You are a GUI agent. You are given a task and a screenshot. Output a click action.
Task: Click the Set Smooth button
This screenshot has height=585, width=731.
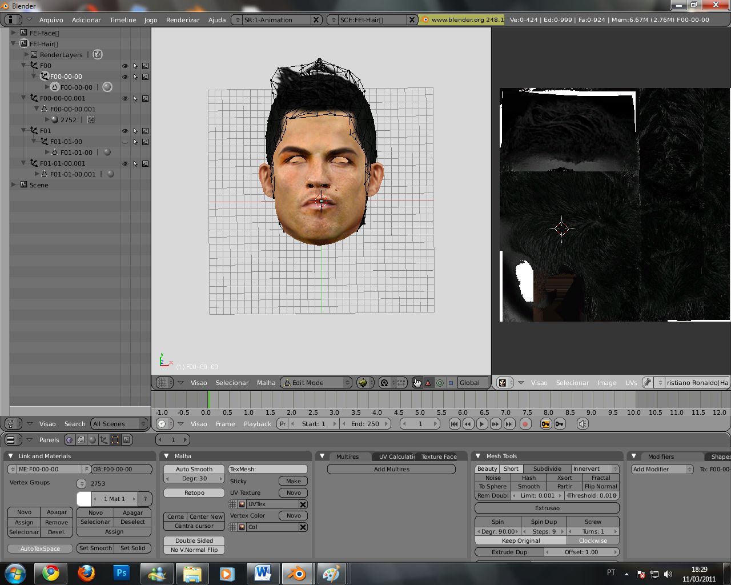pos(95,548)
